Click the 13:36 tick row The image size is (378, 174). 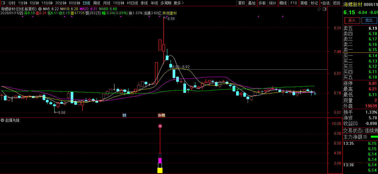pos(360,165)
